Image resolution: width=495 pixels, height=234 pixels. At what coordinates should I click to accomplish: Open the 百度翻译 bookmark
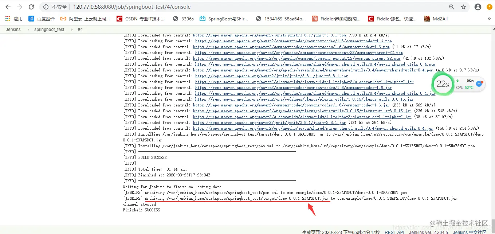[x=41, y=19]
